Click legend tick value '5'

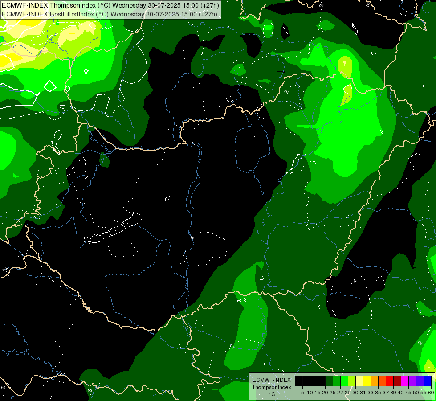click(302, 393)
